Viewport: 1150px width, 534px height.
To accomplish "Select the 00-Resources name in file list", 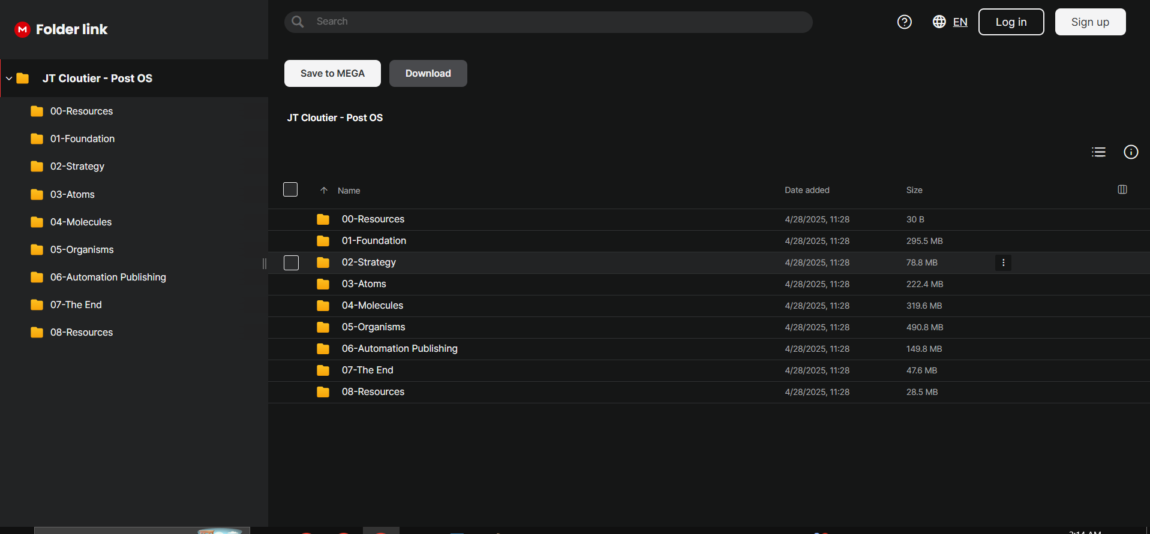I will (373, 219).
